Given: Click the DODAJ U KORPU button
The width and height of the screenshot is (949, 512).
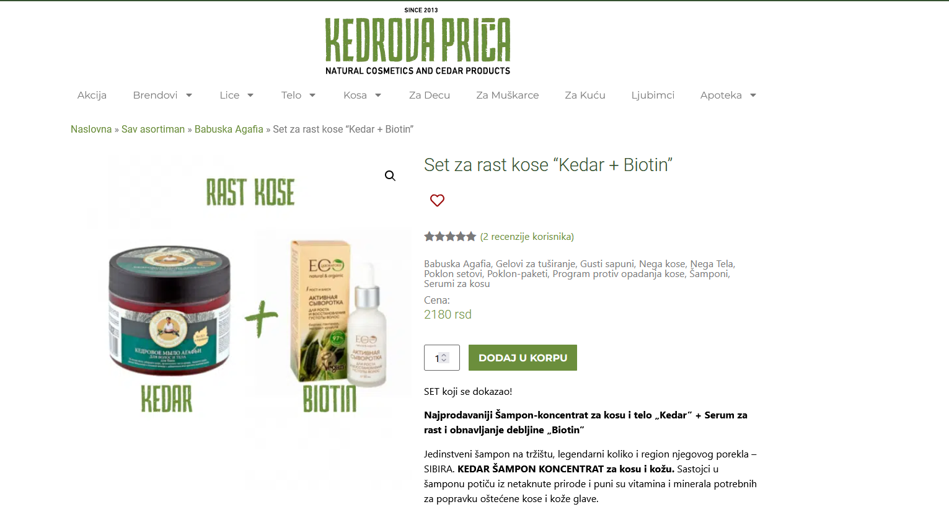Looking at the screenshot, I should [x=523, y=358].
